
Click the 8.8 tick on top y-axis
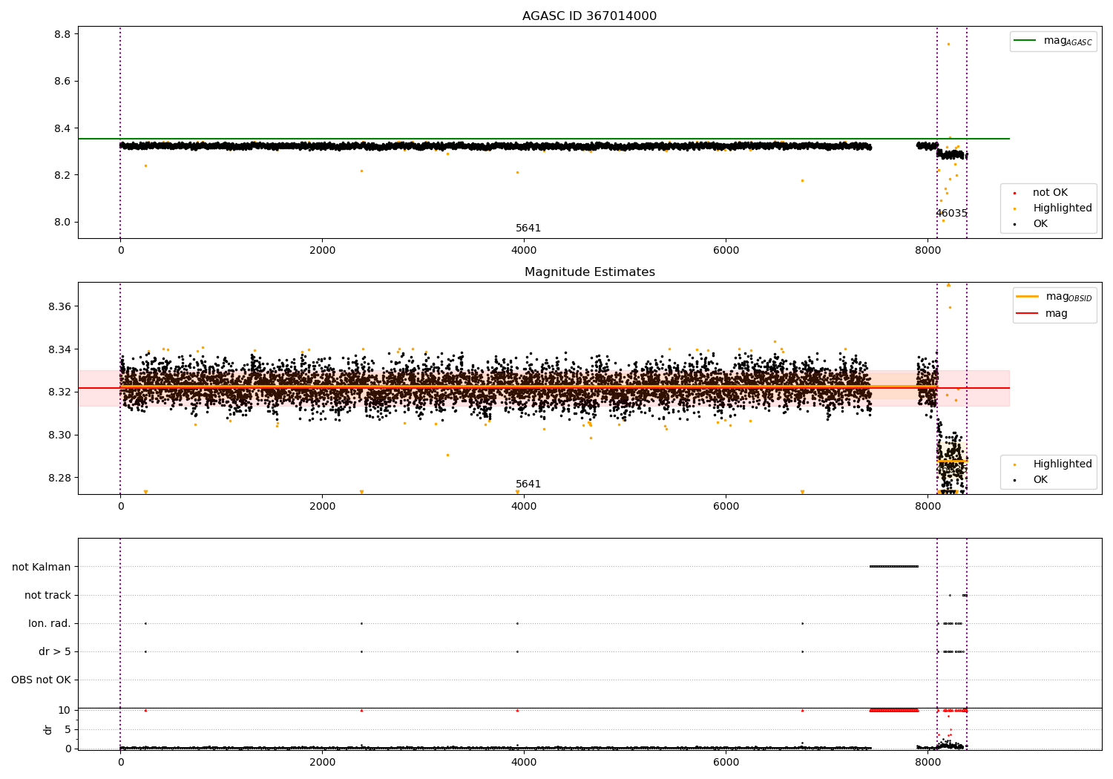[x=62, y=34]
